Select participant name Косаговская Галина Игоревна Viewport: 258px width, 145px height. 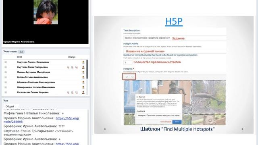pyautogui.click(x=33, y=92)
